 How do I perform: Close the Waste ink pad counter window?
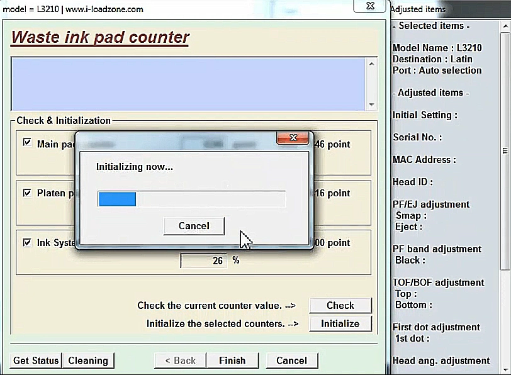click(x=369, y=6)
